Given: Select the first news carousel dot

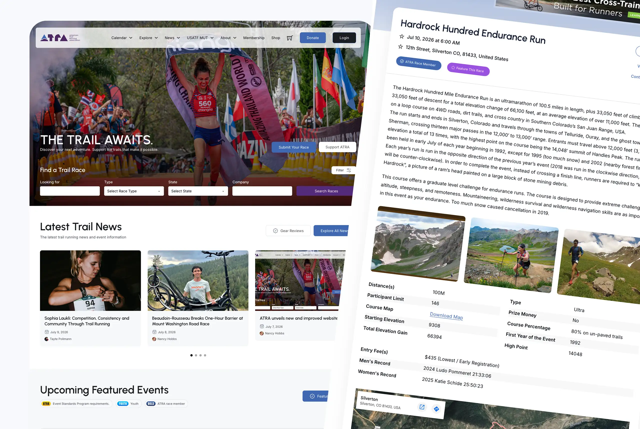Looking at the screenshot, I should [x=191, y=355].
